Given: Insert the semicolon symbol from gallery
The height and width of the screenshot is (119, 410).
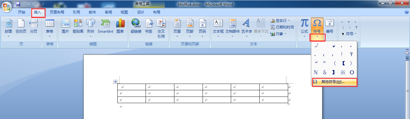Looking at the screenshot, I should 324,55.
